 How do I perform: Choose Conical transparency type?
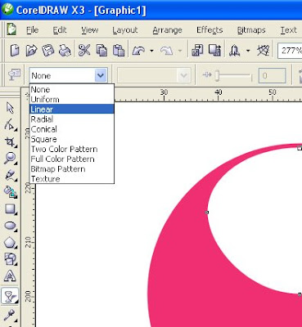[72, 129]
